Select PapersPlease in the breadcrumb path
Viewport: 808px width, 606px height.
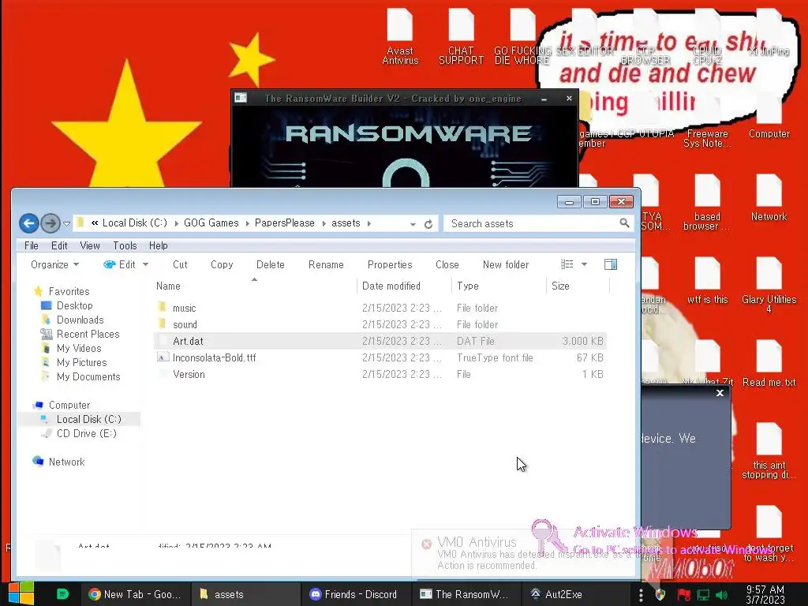pos(284,223)
